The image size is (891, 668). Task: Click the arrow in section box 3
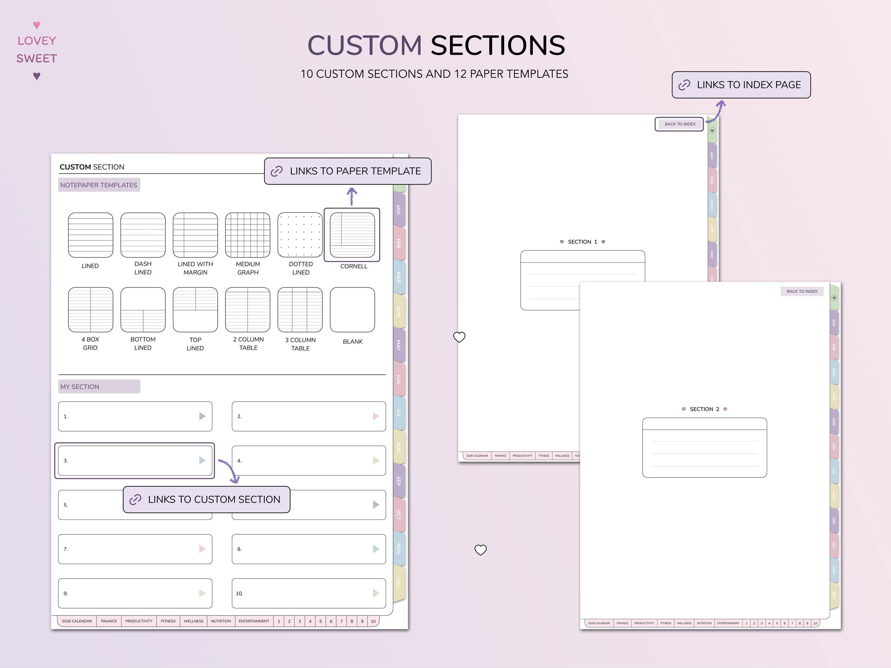[x=203, y=460]
